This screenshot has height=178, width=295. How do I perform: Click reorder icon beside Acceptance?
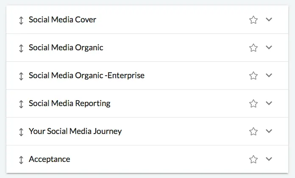point(21,159)
